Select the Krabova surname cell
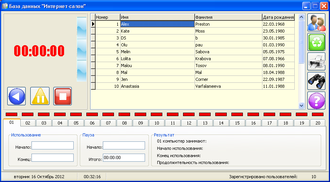 pos(229,59)
